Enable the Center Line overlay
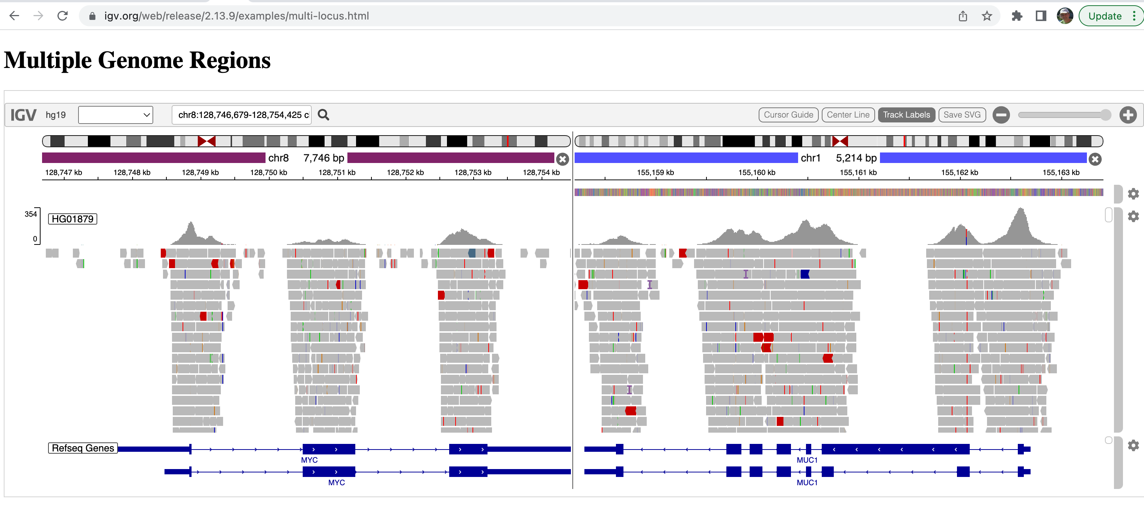Image resolution: width=1144 pixels, height=510 pixels. [x=848, y=115]
